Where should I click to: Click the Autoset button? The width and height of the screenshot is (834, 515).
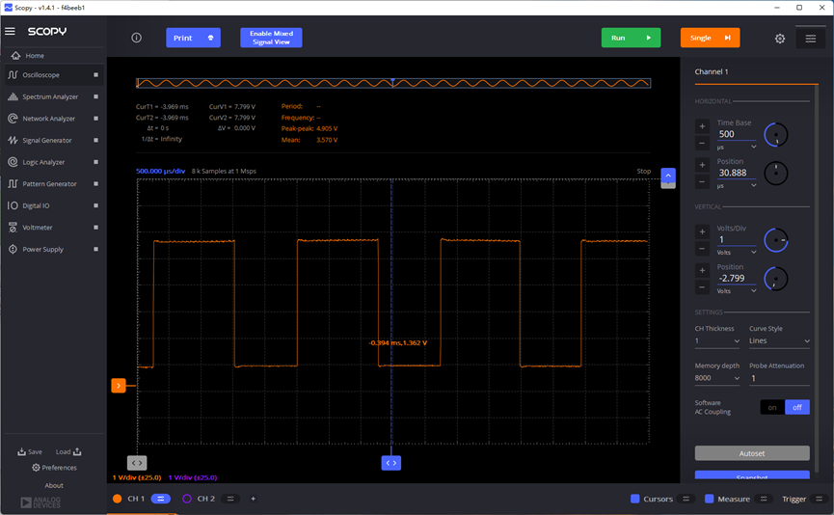752,453
